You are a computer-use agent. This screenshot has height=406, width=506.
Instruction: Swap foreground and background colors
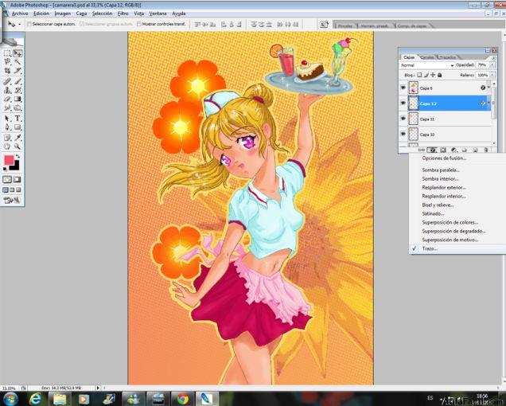(18, 156)
